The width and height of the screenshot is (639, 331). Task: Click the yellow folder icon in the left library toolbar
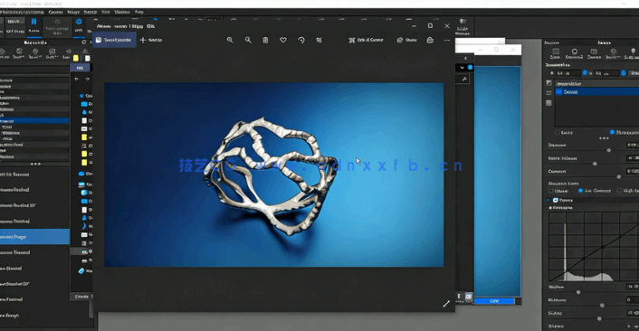(76, 58)
